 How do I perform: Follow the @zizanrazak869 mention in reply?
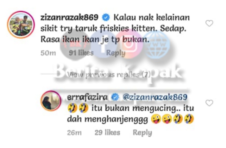tap(155, 97)
